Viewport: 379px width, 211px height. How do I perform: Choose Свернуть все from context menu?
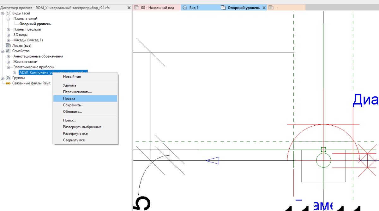point(85,140)
